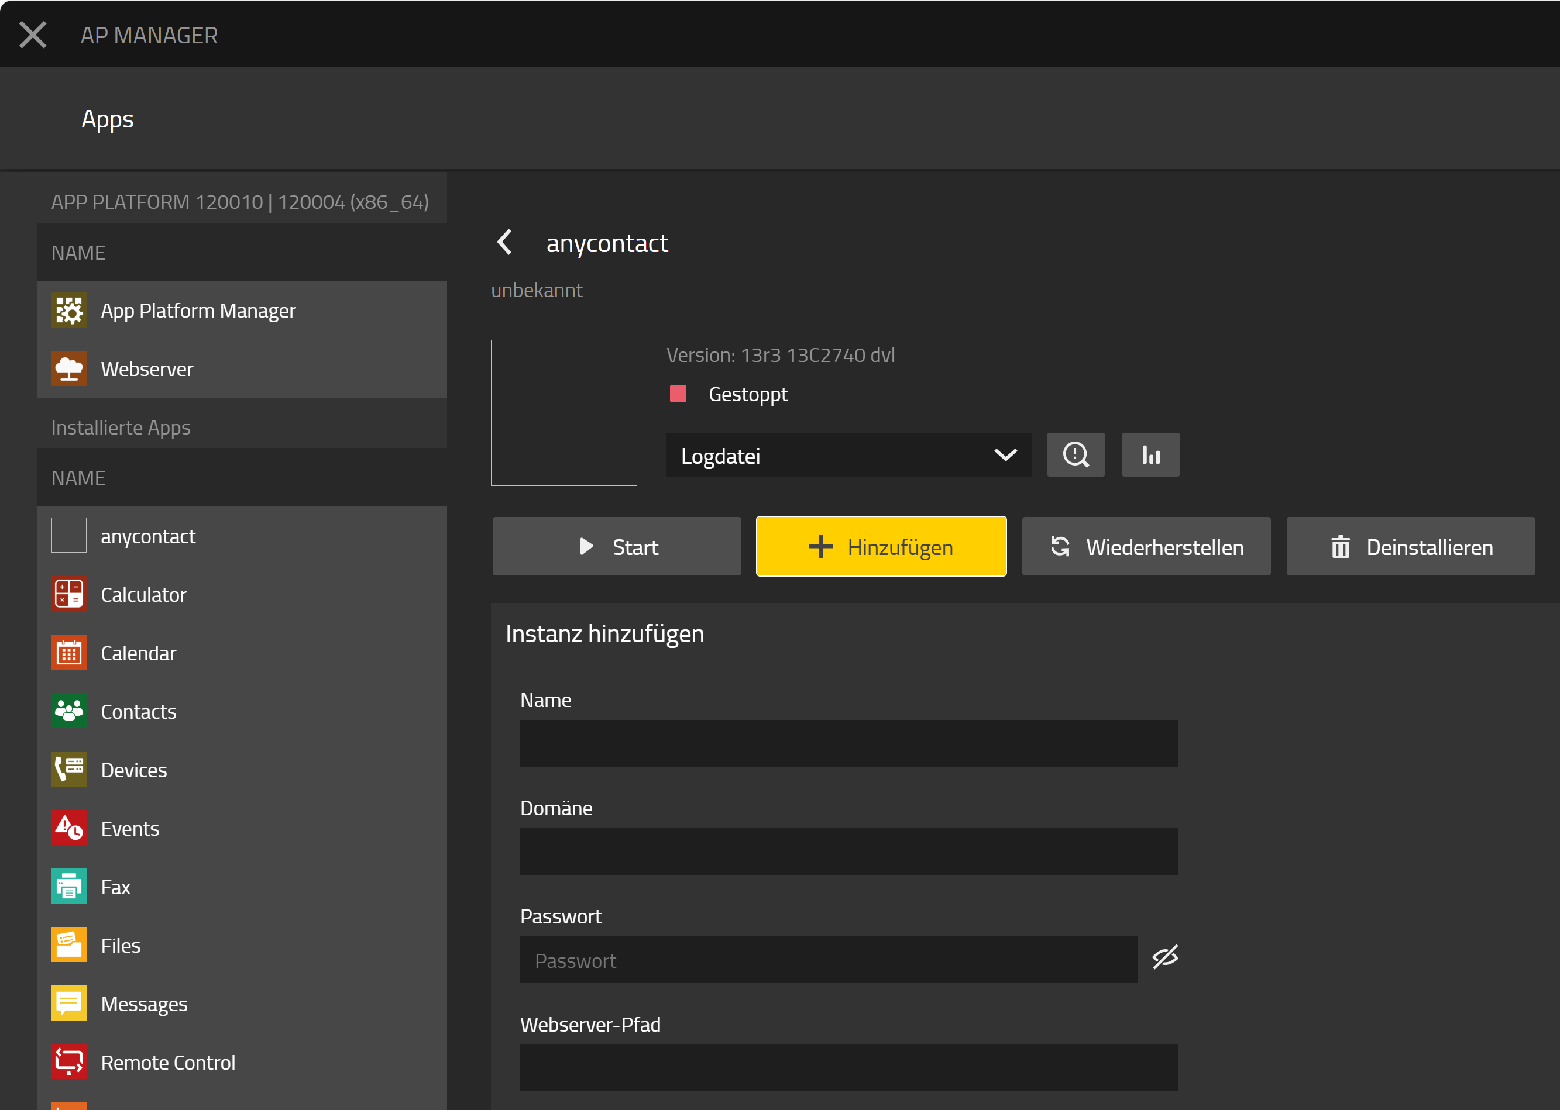Select the Files app icon
This screenshot has height=1110, width=1560.
point(69,944)
